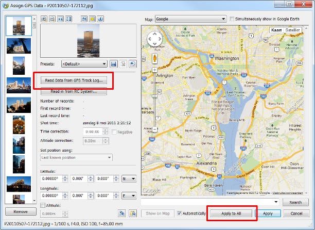This screenshot has height=230, width=315.
Task: Click the Apply to All button
Action: coord(231,213)
